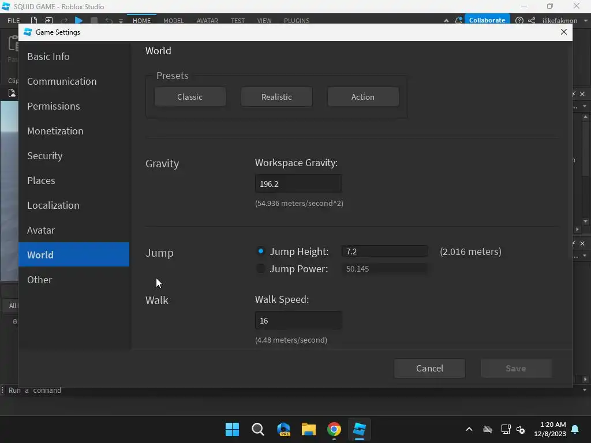This screenshot has height=443, width=591.
Task: Open Windows taskbar Search
Action: coord(258,429)
